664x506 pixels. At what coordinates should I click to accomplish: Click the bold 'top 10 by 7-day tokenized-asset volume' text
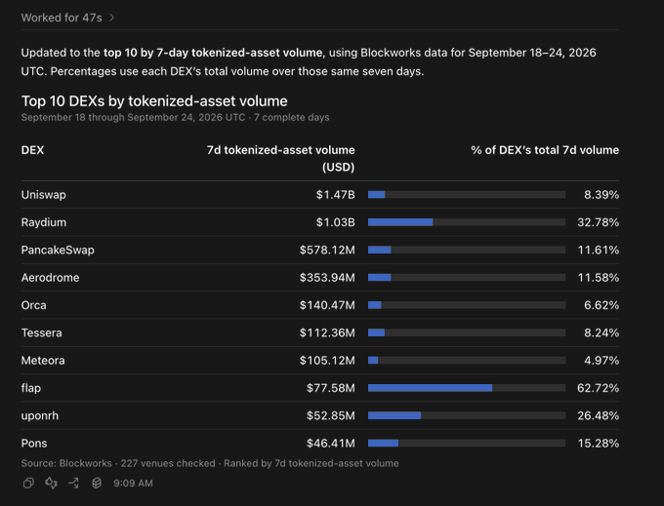pos(213,53)
